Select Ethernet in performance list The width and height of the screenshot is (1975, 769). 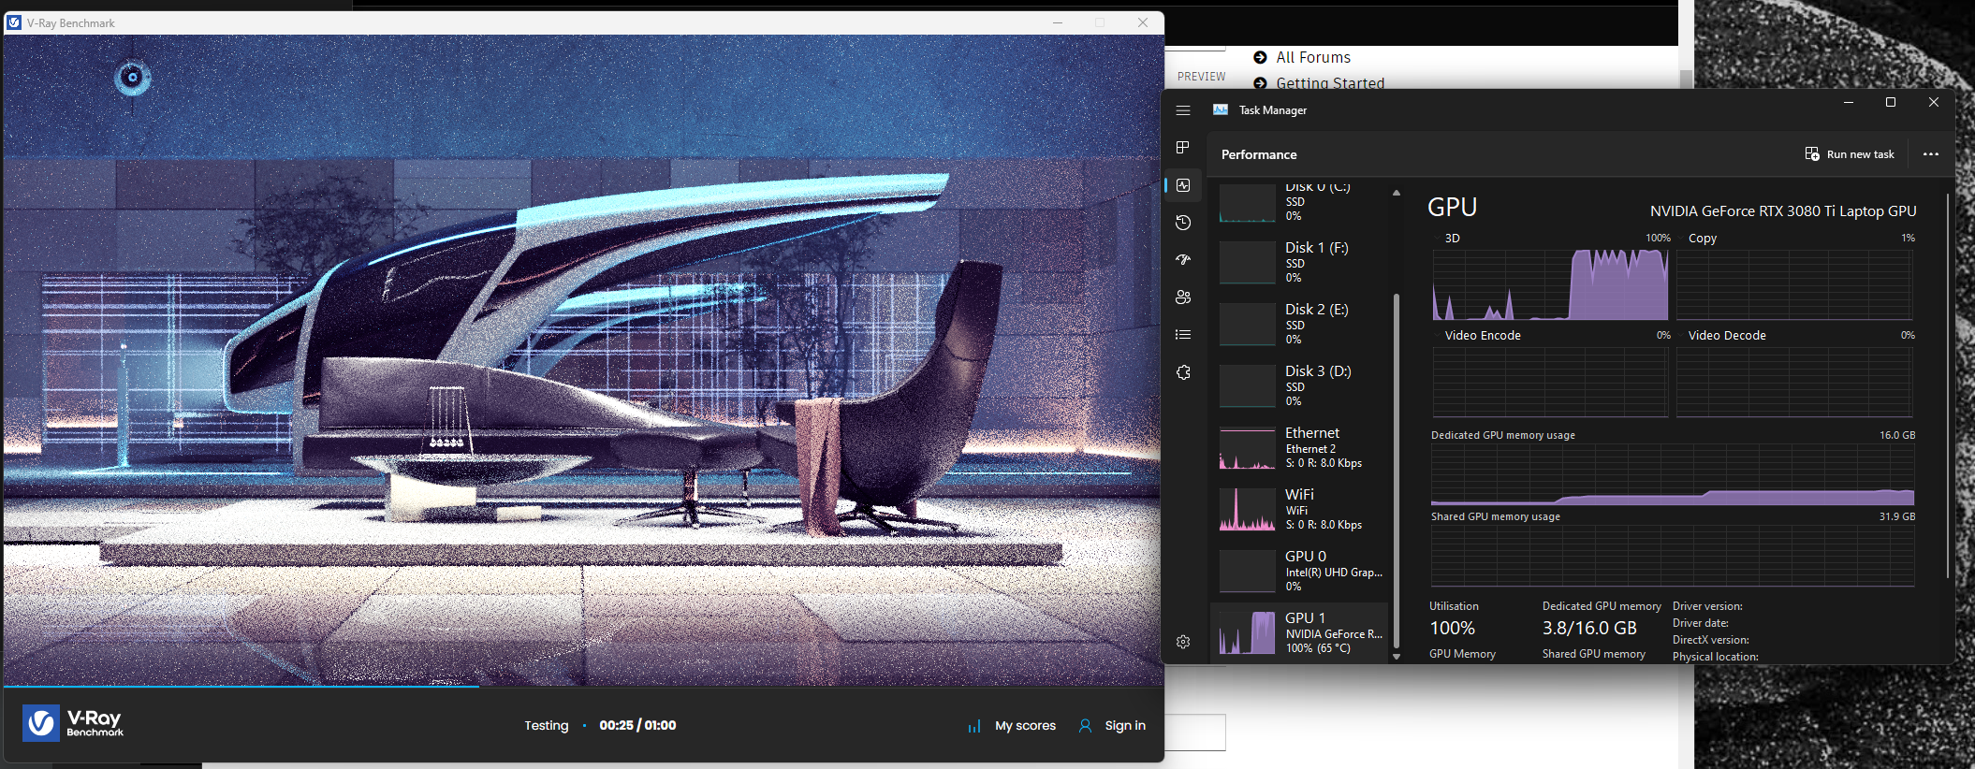(1299, 447)
